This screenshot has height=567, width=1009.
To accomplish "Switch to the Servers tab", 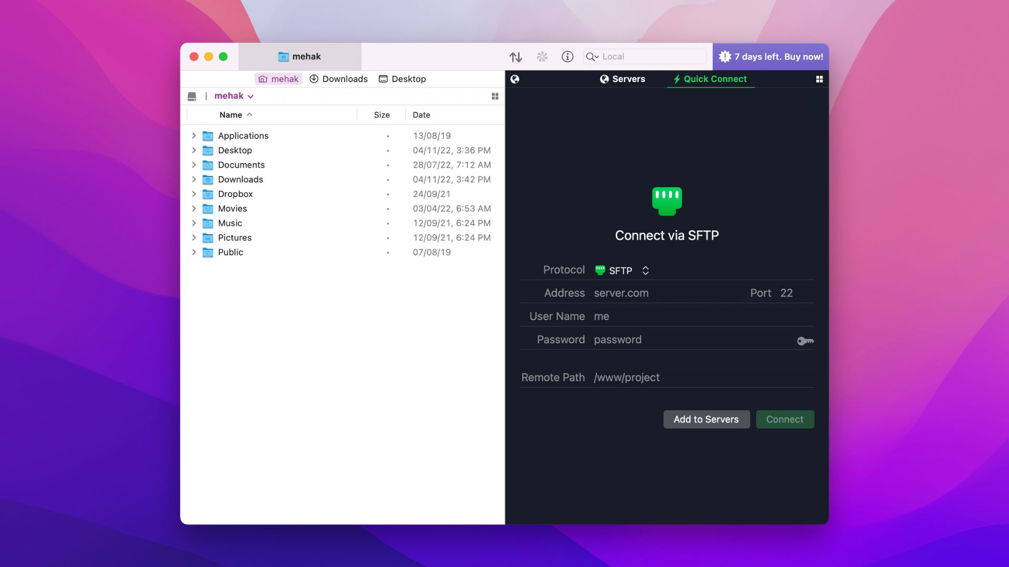I will 622,79.
